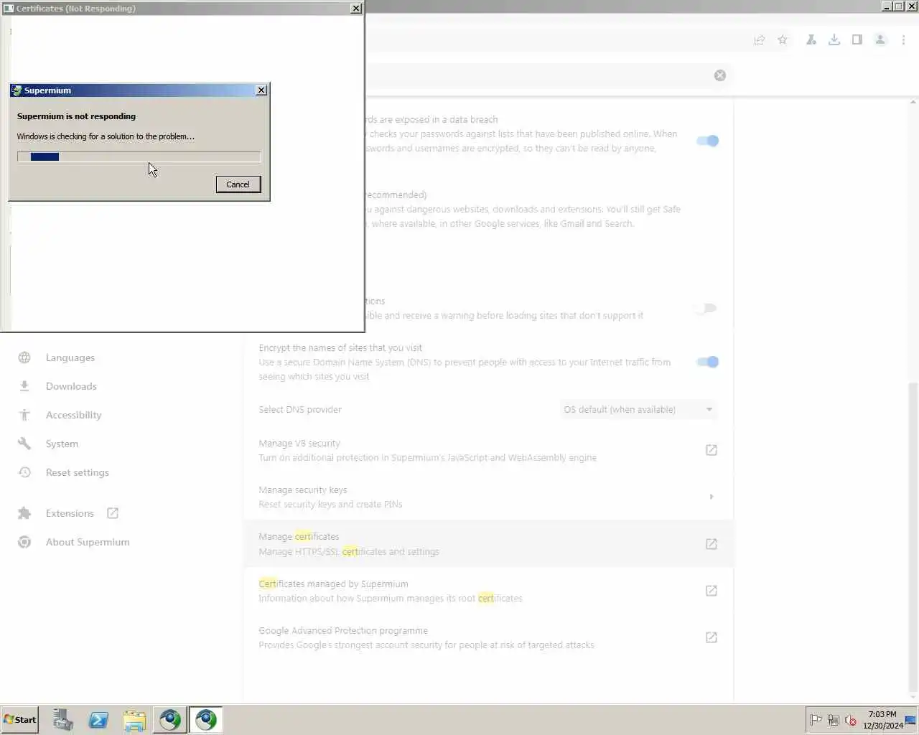Clear the settings search field
The height and width of the screenshot is (735, 919).
click(720, 75)
